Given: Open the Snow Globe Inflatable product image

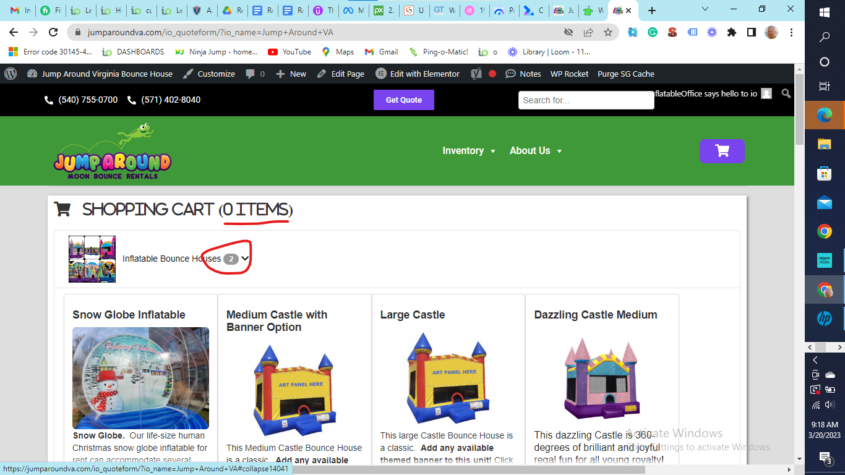Looking at the screenshot, I should tap(140, 378).
